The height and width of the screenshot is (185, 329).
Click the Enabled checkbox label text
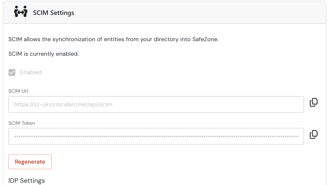pos(31,72)
